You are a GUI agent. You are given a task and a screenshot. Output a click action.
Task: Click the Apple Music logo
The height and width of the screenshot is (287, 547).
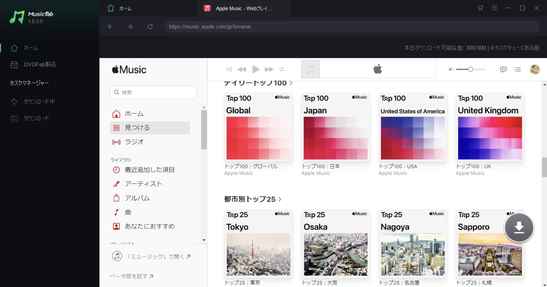click(x=129, y=69)
